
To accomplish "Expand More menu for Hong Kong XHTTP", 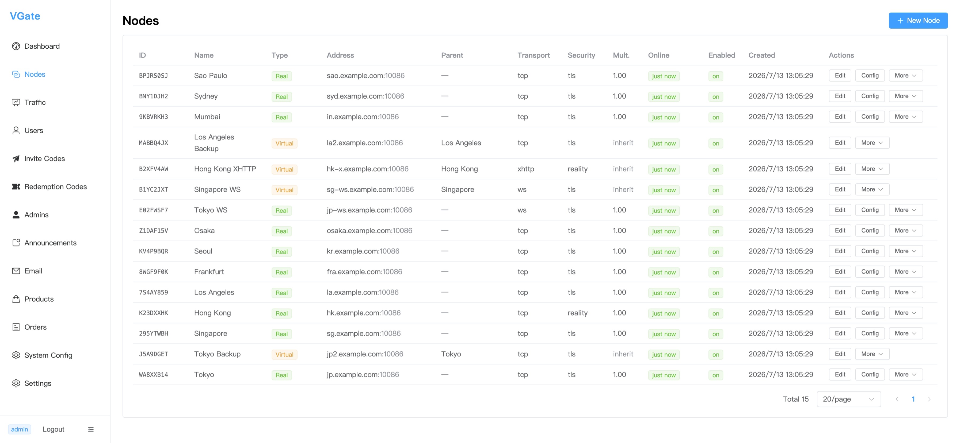I will pyautogui.click(x=872, y=169).
